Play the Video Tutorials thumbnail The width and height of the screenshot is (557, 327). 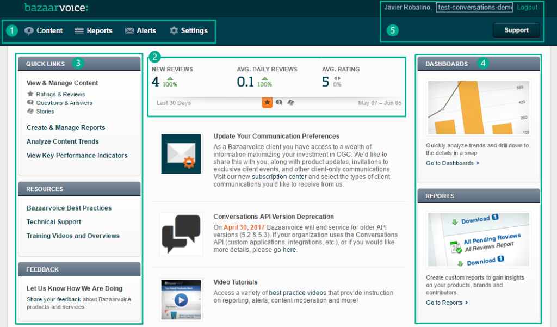pyautogui.click(x=181, y=299)
